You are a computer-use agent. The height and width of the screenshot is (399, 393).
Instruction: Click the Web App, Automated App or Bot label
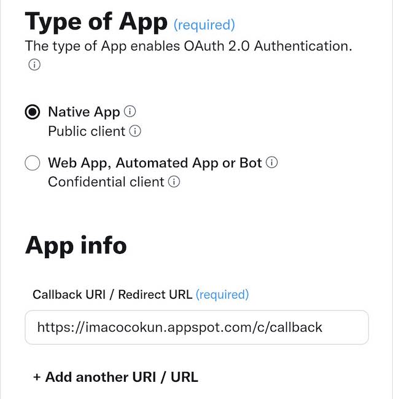(155, 164)
